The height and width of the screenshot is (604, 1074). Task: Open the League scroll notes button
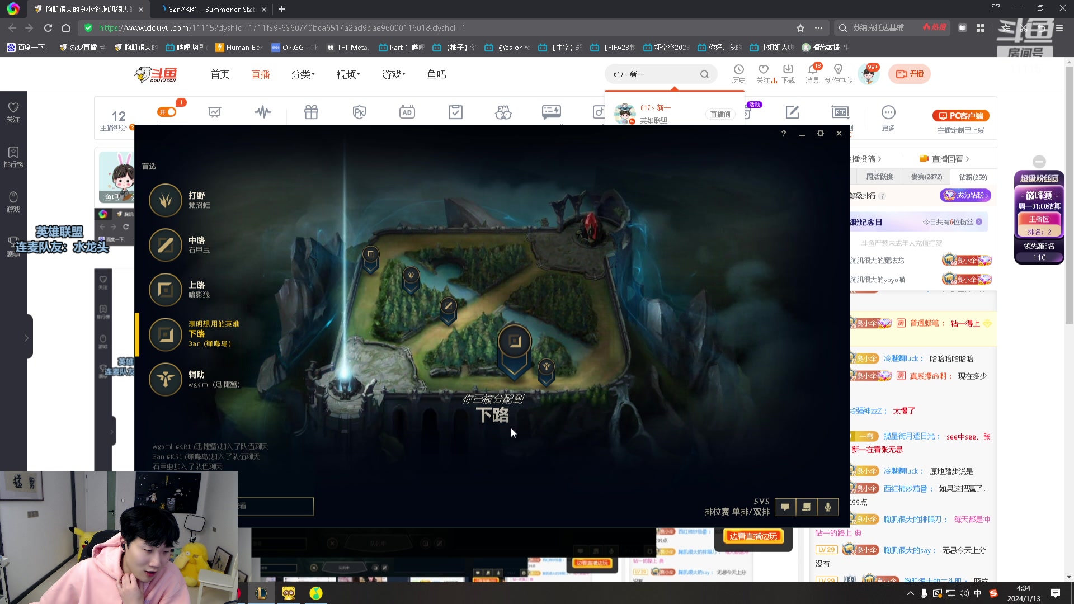pyautogui.click(x=807, y=507)
